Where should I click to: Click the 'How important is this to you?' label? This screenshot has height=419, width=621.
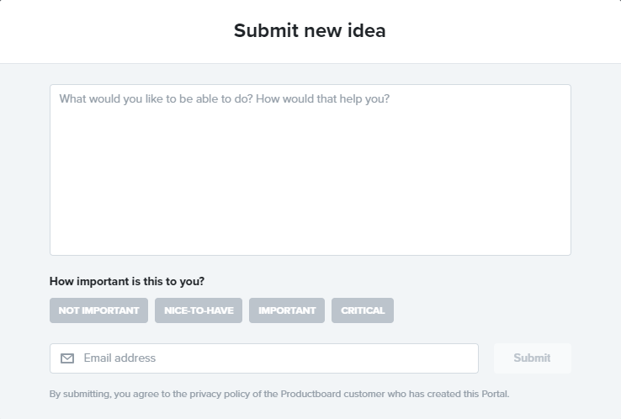point(127,281)
